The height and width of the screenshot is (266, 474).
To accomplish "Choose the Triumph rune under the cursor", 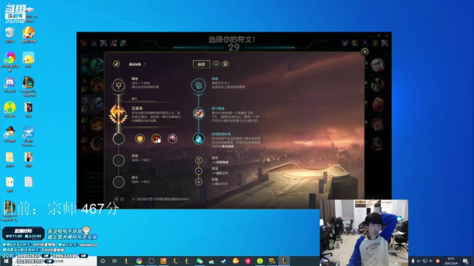I will [x=156, y=139].
